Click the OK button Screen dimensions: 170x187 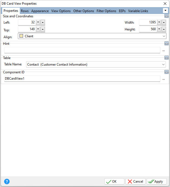point(114,182)
